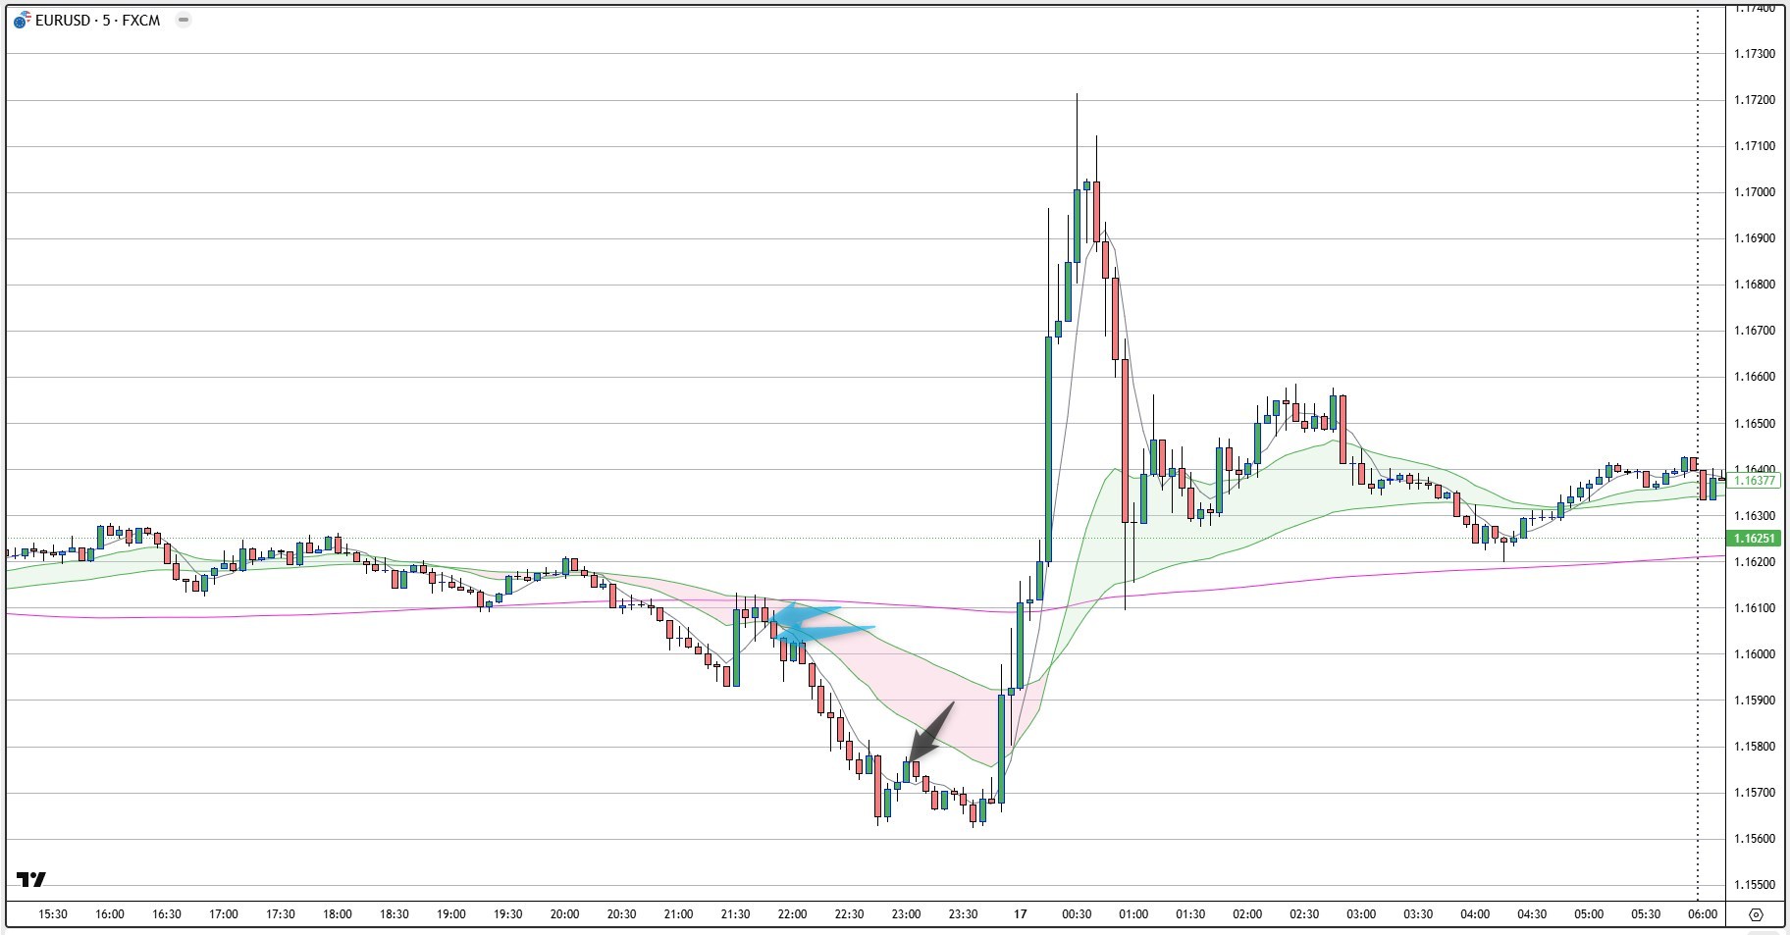Screen dimensions: 1790x935
Task: Collapse the chart legend with the minus button
Action: [x=183, y=20]
